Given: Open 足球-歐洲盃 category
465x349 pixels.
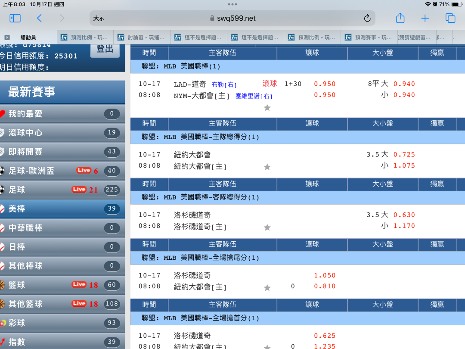Looking at the screenshot, I should [62, 171].
